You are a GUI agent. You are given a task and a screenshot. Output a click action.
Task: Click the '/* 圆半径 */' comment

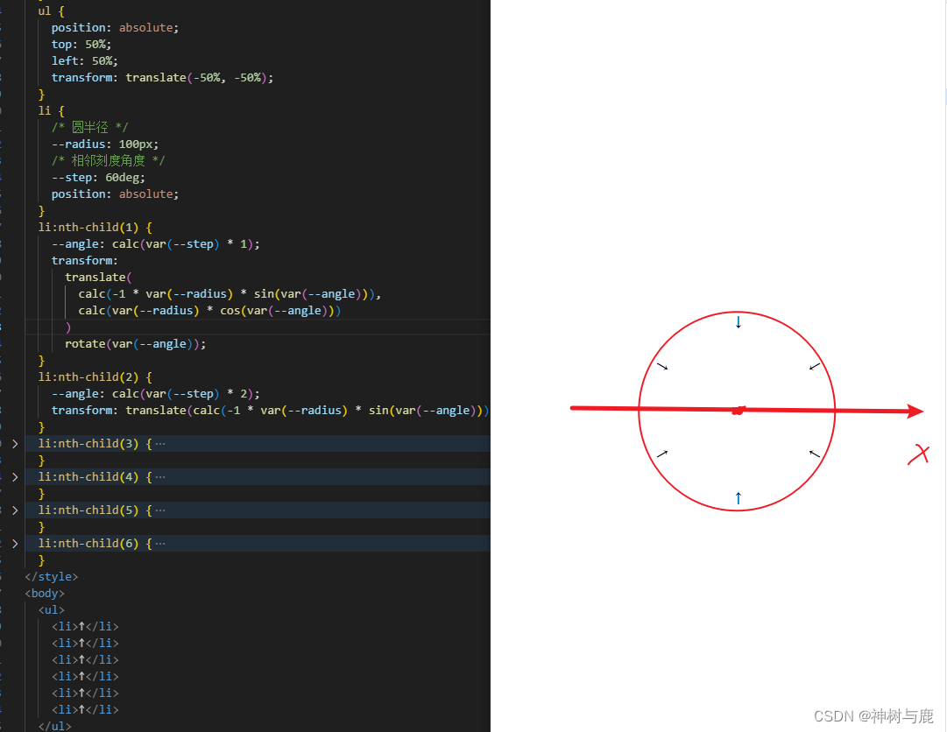click(x=90, y=127)
